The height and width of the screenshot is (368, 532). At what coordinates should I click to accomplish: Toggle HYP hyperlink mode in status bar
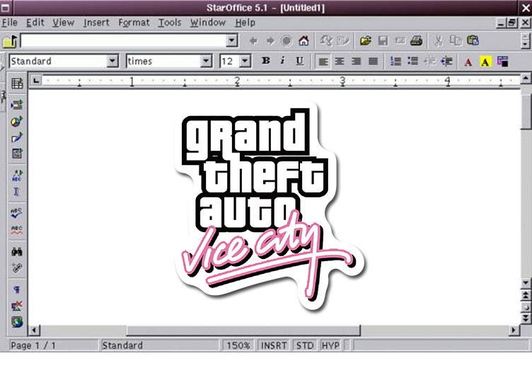click(330, 345)
